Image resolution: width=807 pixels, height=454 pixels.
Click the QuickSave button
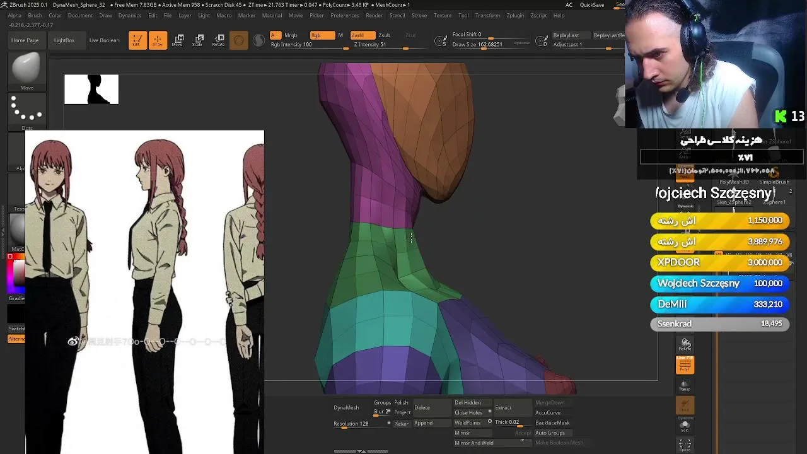coord(592,5)
